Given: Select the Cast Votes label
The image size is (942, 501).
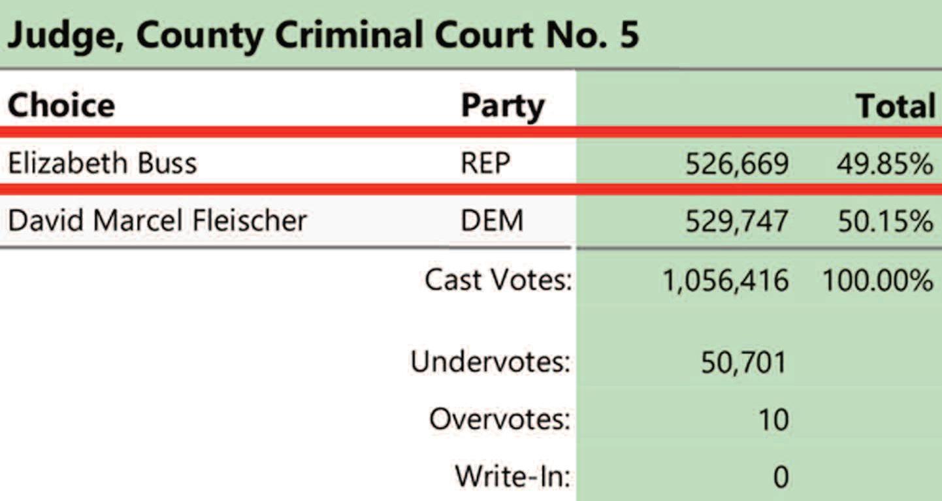Looking at the screenshot, I should 498,280.
